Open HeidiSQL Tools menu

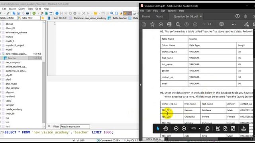30,9
